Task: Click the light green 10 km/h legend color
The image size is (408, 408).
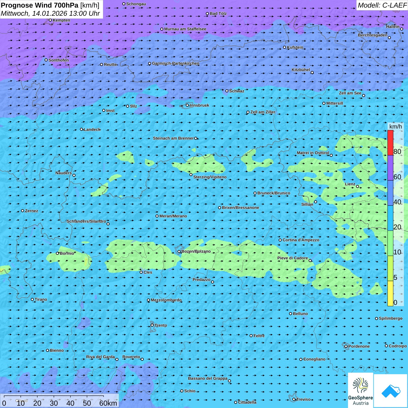Action: 390,243
